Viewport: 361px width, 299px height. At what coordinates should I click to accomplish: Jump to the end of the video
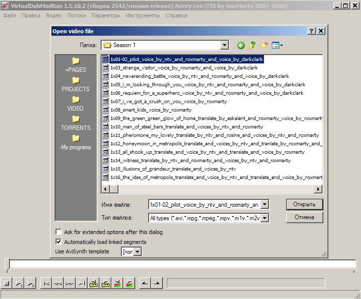82,283
